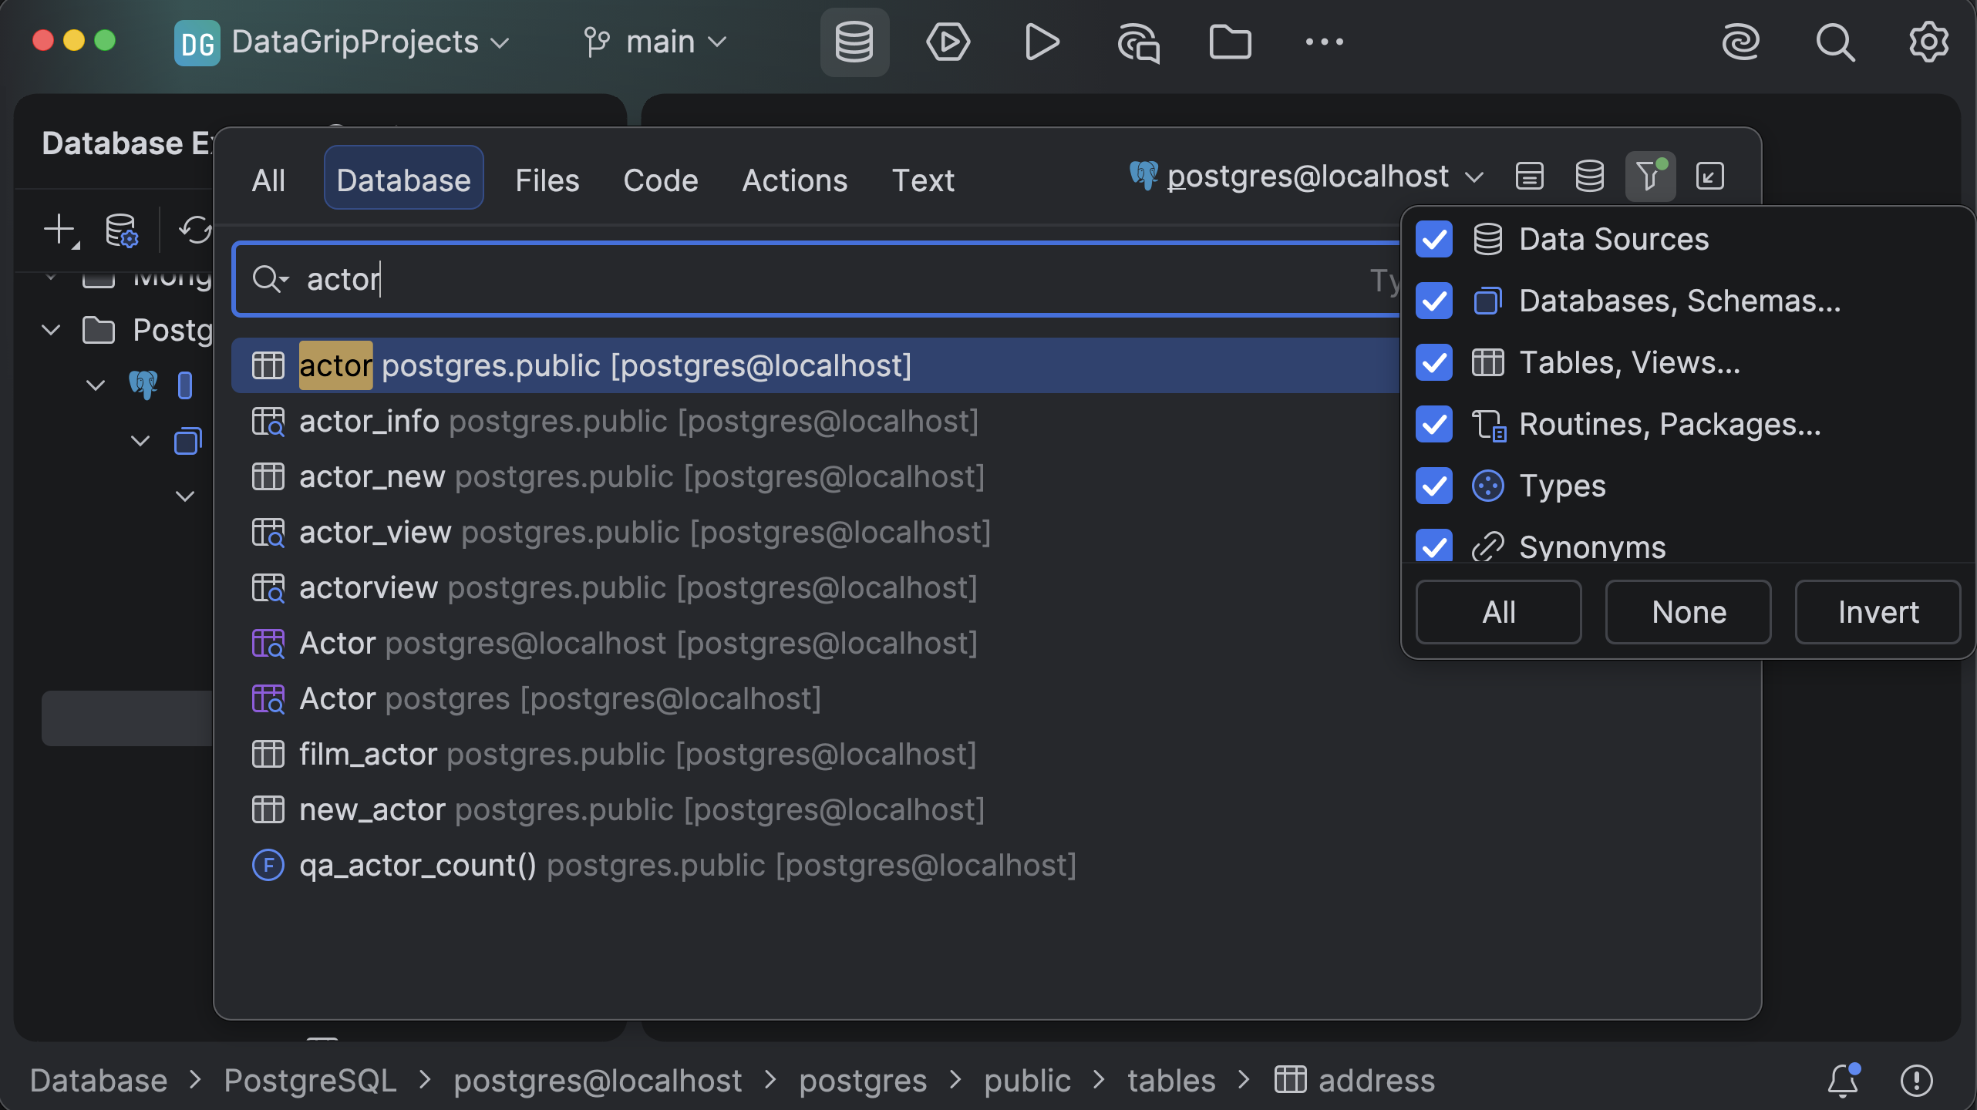Screen dimensions: 1977x1110
Task: Click the AI Assistant swirl icon
Action: [1740, 42]
